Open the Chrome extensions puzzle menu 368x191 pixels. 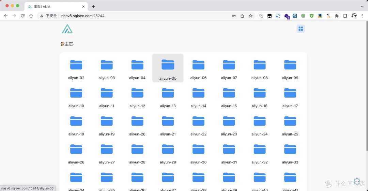pyautogui.click(x=337, y=16)
